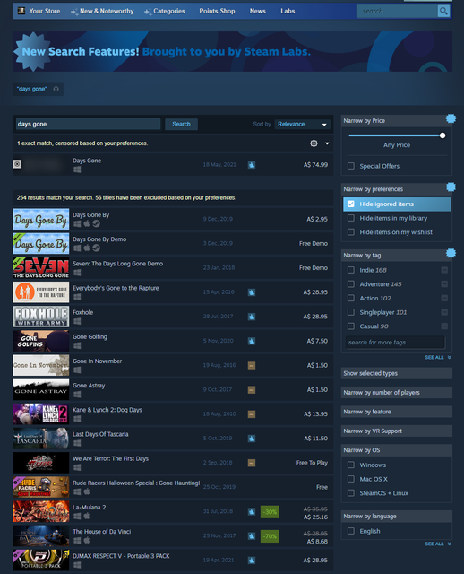This screenshot has height=574, width=464.
Task: Open New & Noteworthy menu
Action: click(x=107, y=11)
